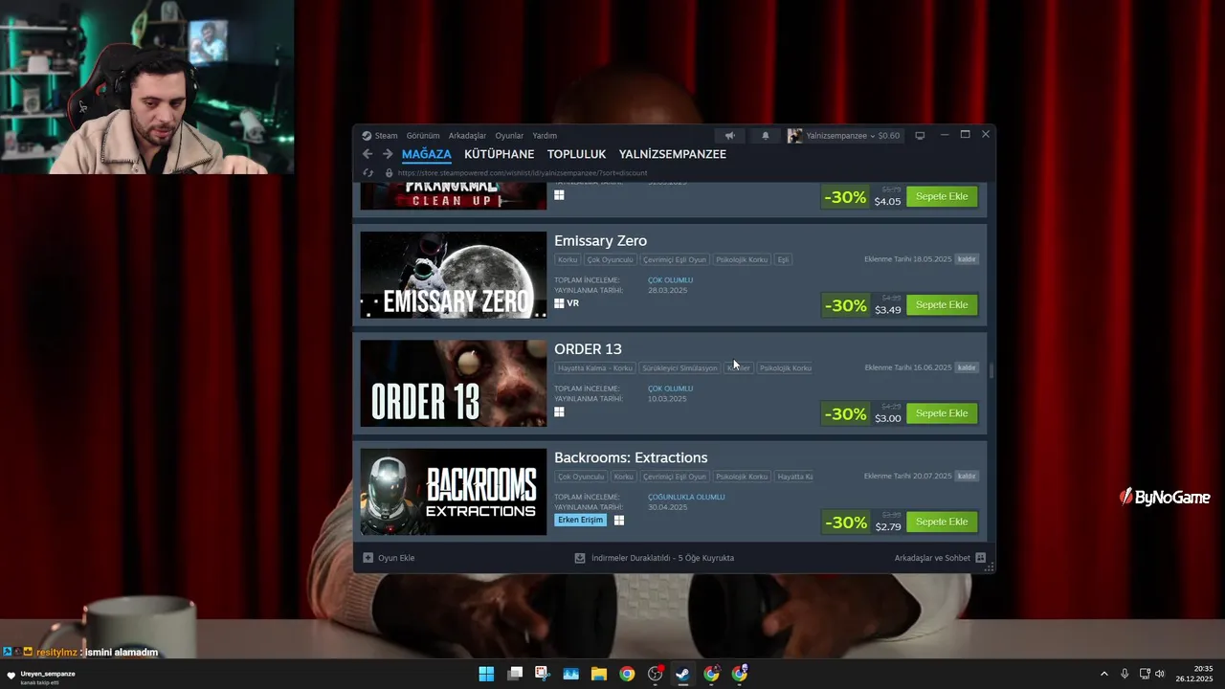Open the YALNIZSEMPANZEE profile tab
The height and width of the screenshot is (689, 1225).
click(673, 154)
